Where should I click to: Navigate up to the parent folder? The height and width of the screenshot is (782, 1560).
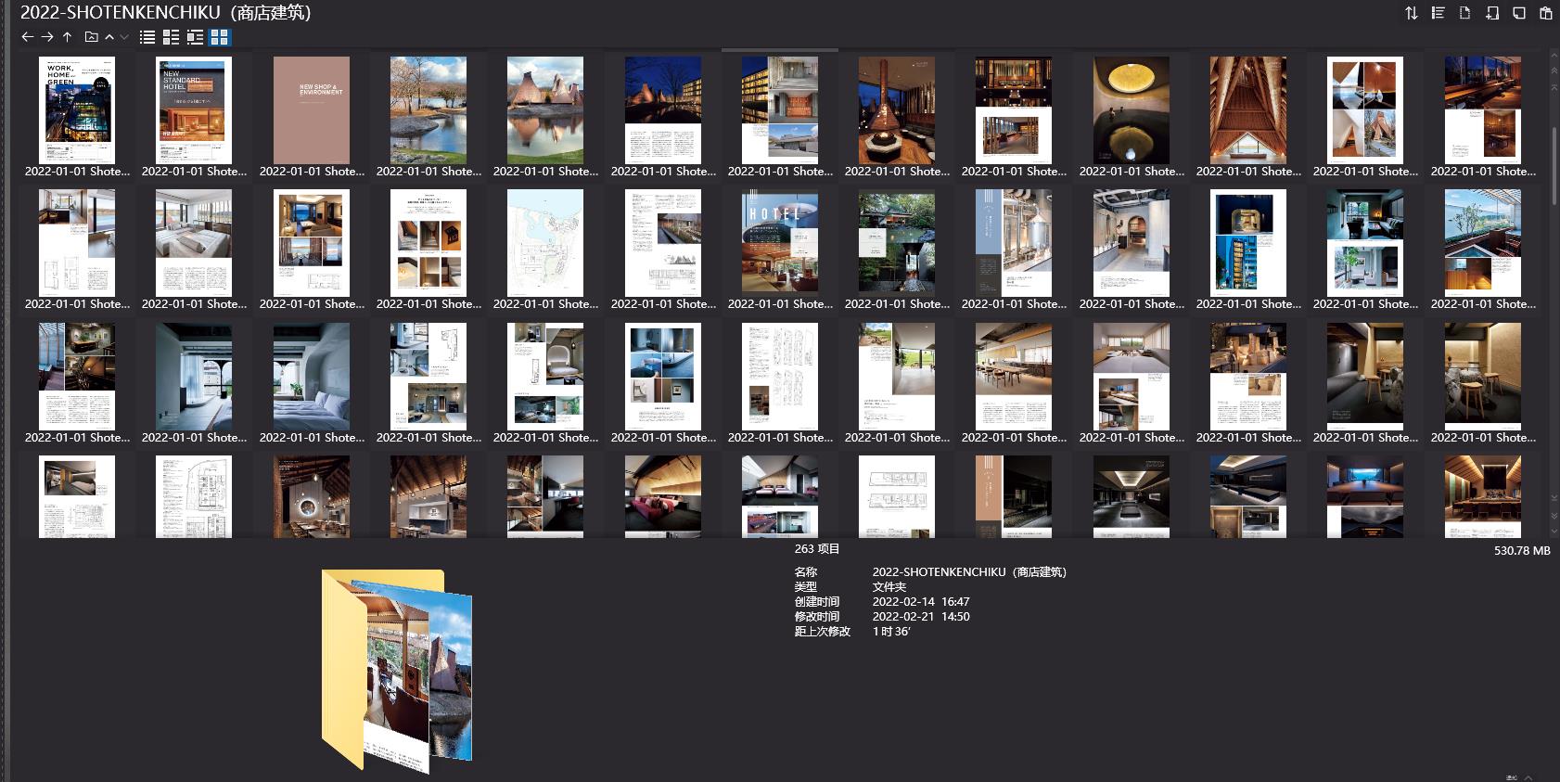pyautogui.click(x=68, y=37)
